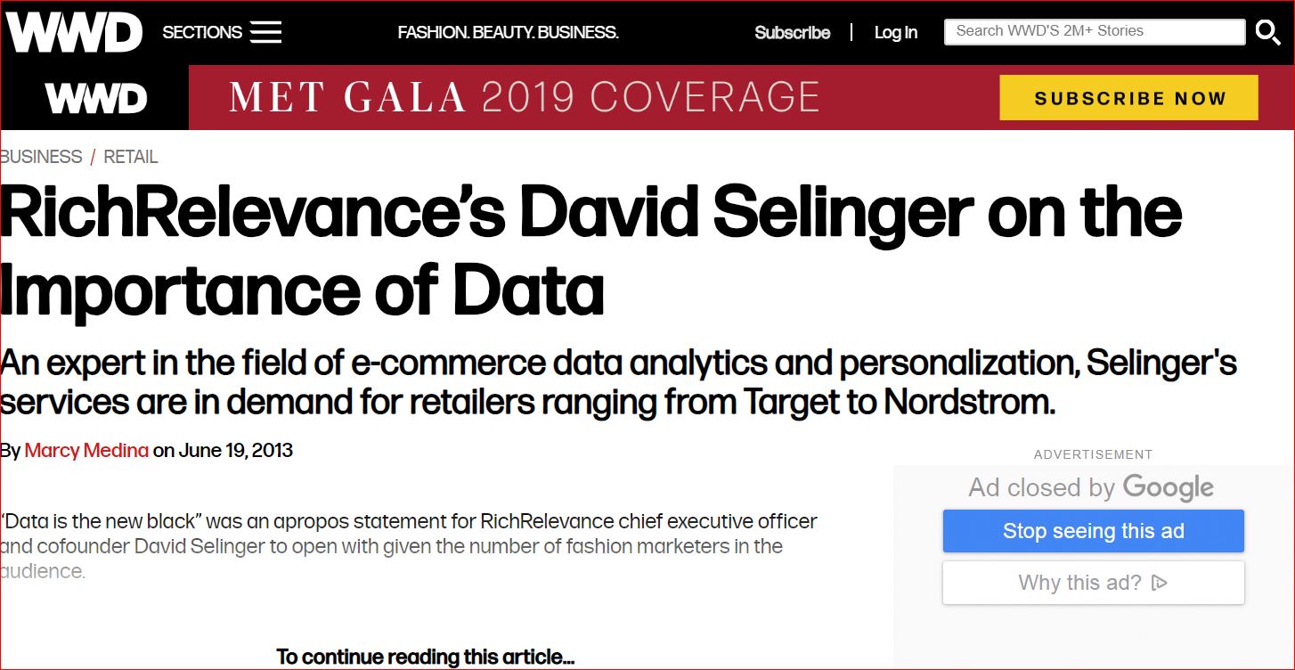
Task: Click the yellow SUBSCRIBE NOW button
Action: [x=1129, y=98]
